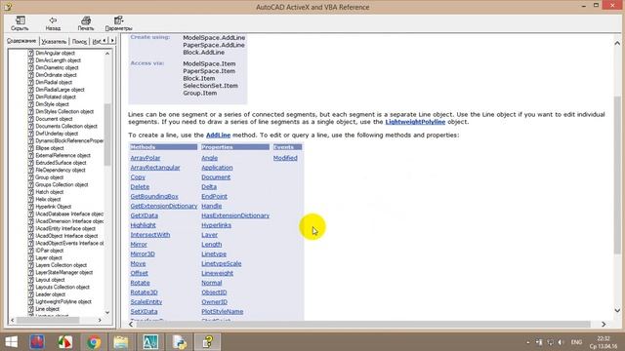
Task: Open the Application property link
Action: pos(217,168)
